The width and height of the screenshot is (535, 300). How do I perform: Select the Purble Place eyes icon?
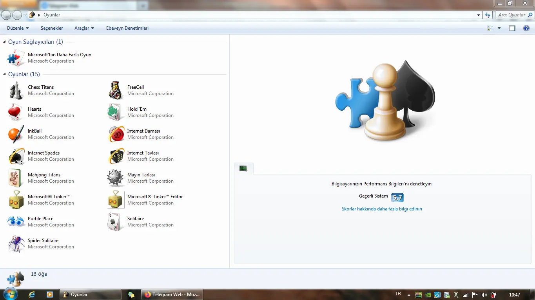16,222
